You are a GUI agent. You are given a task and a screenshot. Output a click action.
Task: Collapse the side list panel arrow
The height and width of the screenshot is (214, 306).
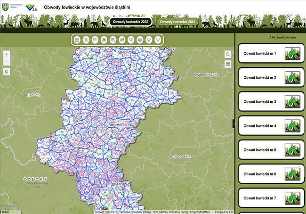click(x=234, y=123)
